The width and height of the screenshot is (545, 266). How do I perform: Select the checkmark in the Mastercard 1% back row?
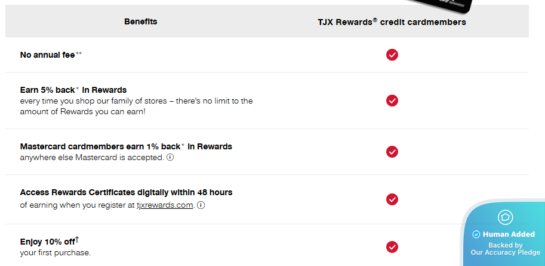point(392,152)
